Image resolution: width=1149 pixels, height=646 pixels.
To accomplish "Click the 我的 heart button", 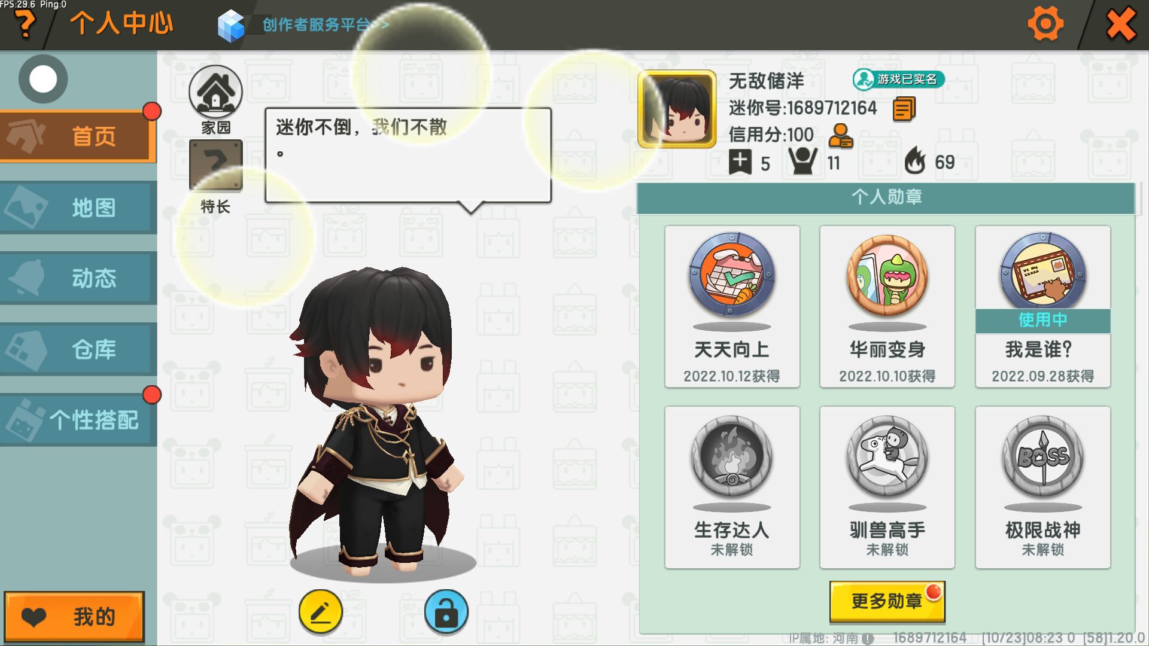I will tap(74, 617).
